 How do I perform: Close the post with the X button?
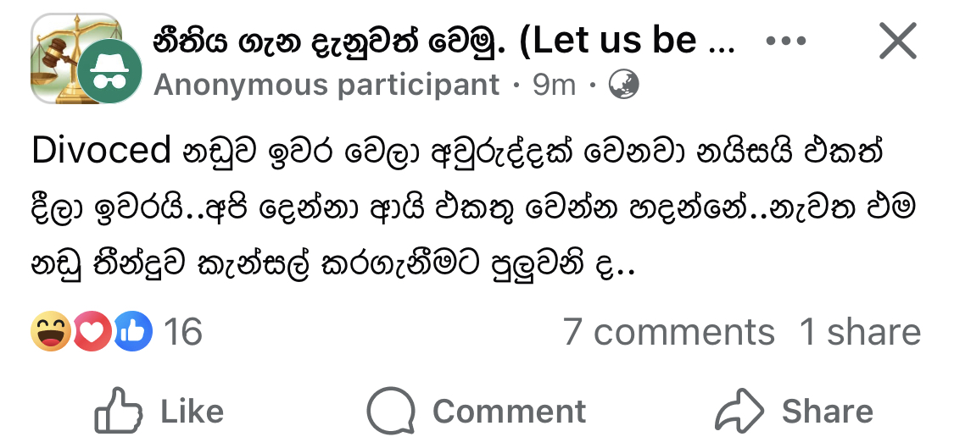[897, 41]
